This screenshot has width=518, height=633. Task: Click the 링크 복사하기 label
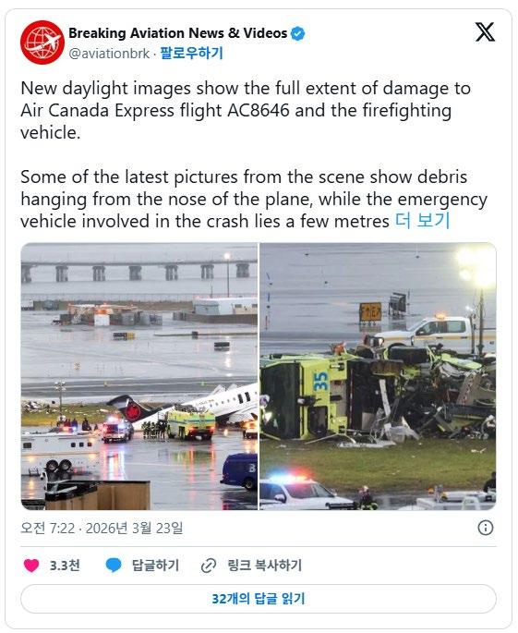click(264, 566)
